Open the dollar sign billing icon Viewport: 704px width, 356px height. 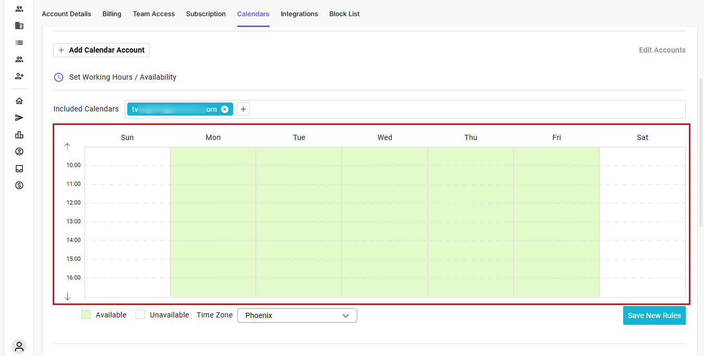tap(19, 185)
